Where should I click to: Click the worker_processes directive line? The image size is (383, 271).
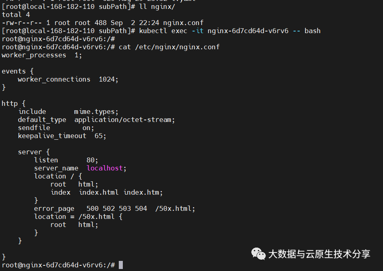[x=42, y=55]
